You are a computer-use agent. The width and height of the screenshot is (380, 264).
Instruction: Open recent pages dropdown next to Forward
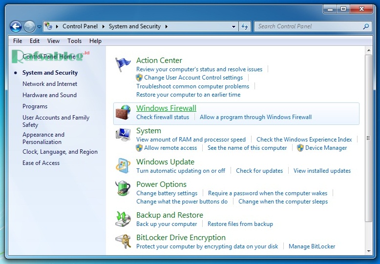point(39,27)
